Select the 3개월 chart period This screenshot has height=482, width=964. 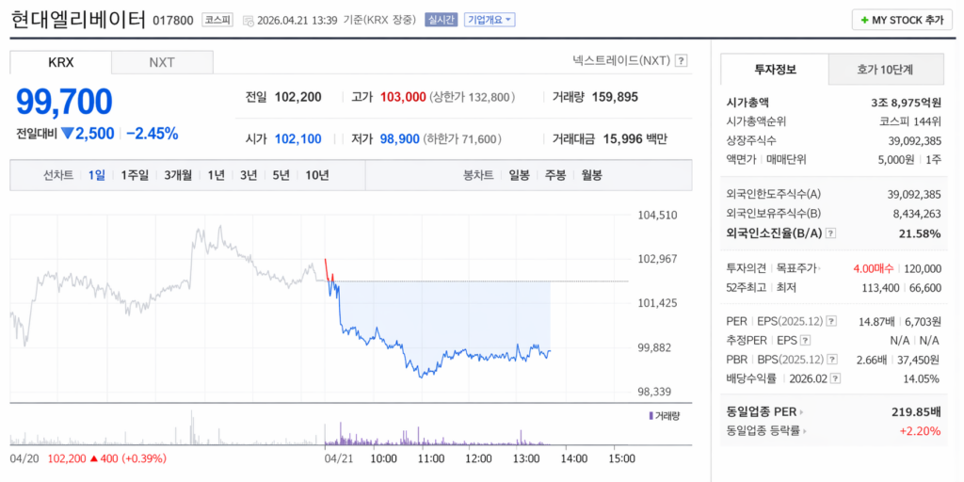pyautogui.click(x=178, y=175)
